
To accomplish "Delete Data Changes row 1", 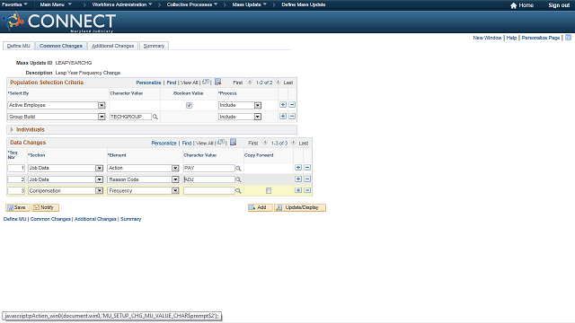I will [x=307, y=168].
